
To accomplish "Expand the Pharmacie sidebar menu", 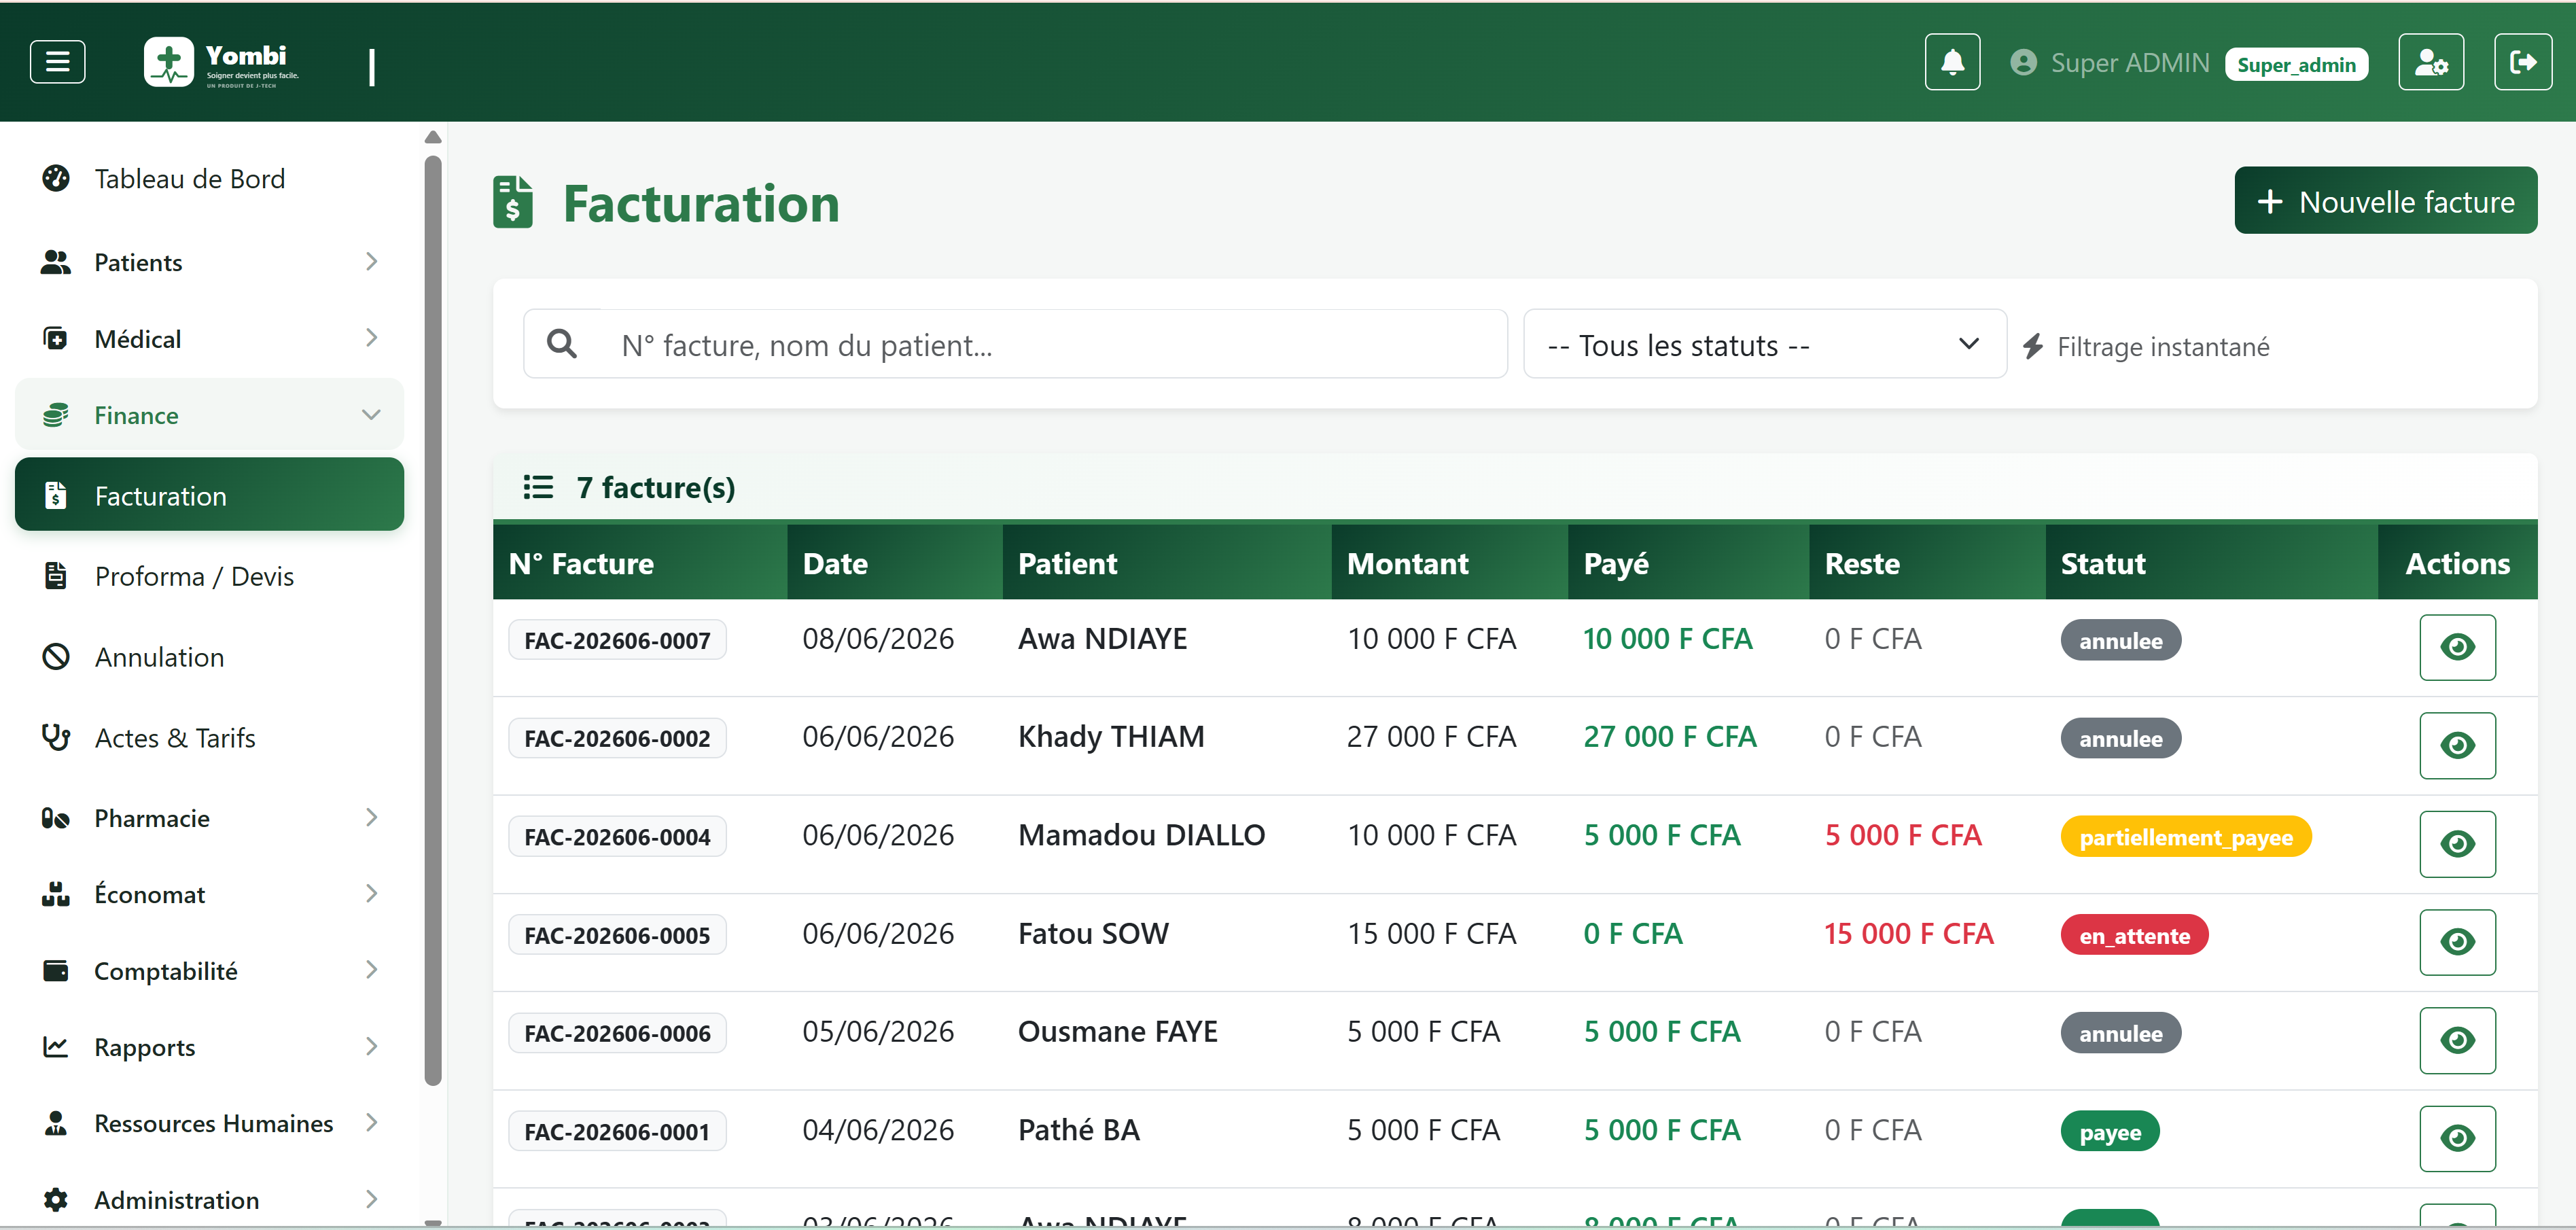I will point(209,818).
